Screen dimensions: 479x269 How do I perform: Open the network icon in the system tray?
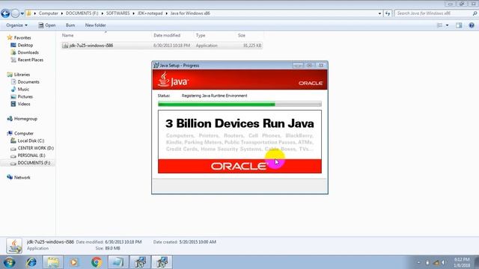click(436, 262)
